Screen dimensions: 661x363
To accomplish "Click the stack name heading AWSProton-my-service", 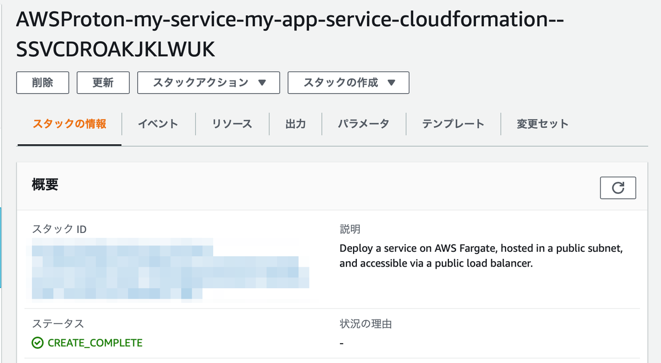I will (x=290, y=34).
